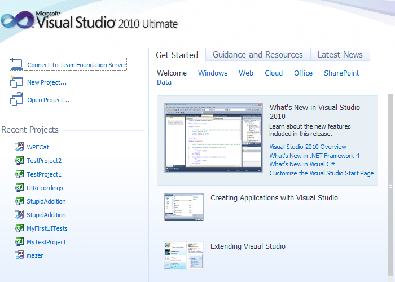Screen dimensions: 395x282
Task: Open Visual Studio 2010 Overview link
Action: [x=308, y=147]
